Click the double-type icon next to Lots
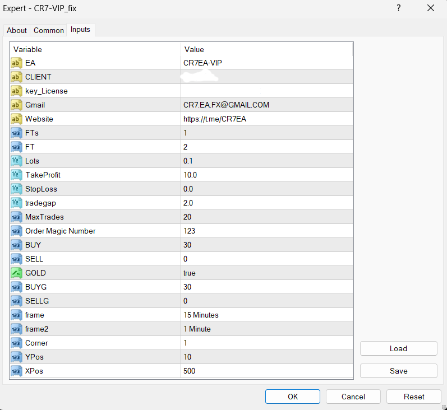The width and height of the screenshot is (447, 410). point(16,161)
